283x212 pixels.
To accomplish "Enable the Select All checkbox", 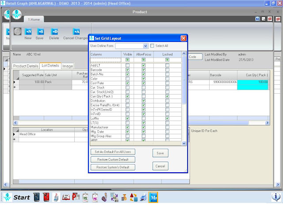I will click(152, 46).
